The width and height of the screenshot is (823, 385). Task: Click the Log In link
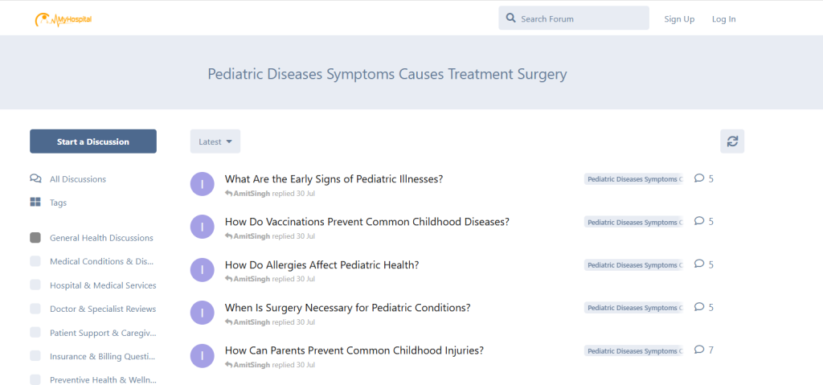point(723,19)
